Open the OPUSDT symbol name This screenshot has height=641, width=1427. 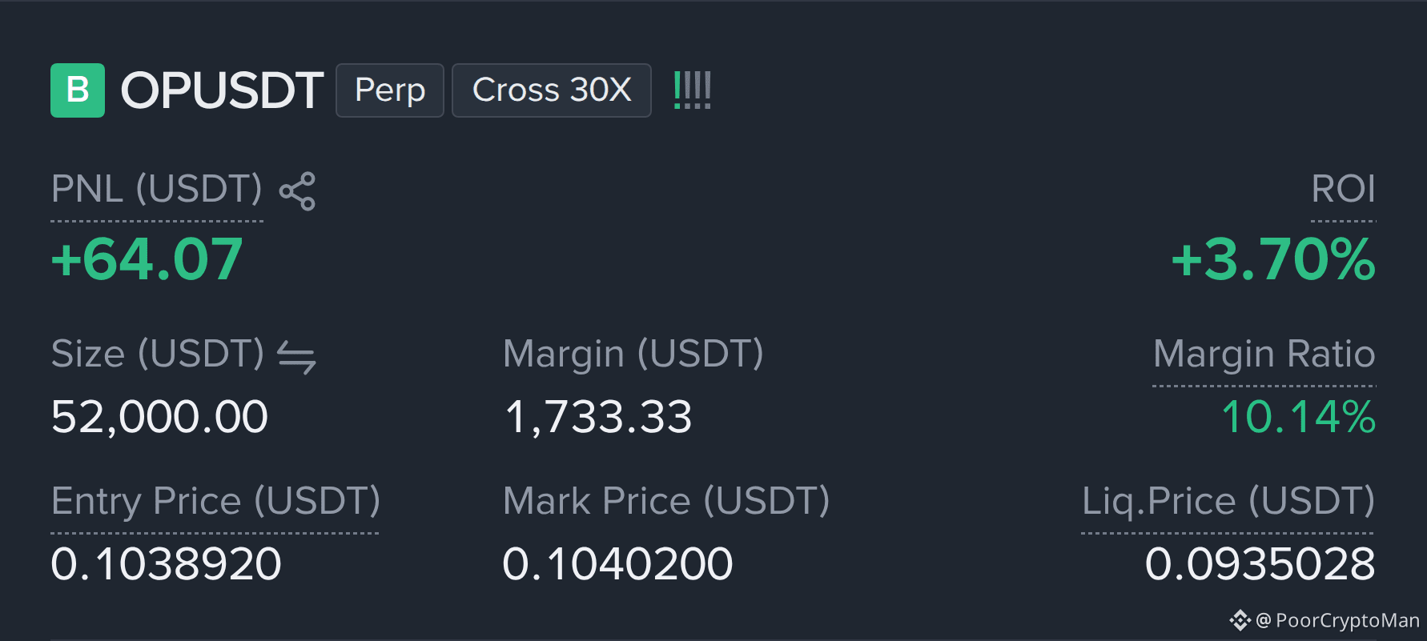tap(222, 90)
